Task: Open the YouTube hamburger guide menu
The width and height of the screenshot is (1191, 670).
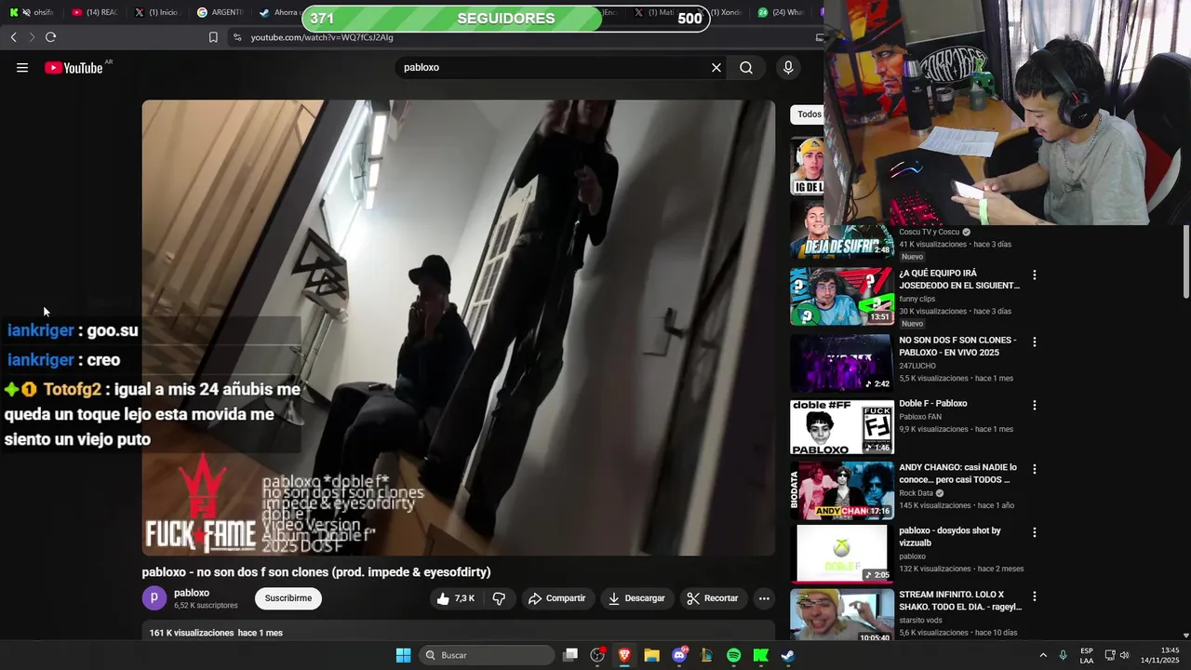Action: click(x=22, y=68)
